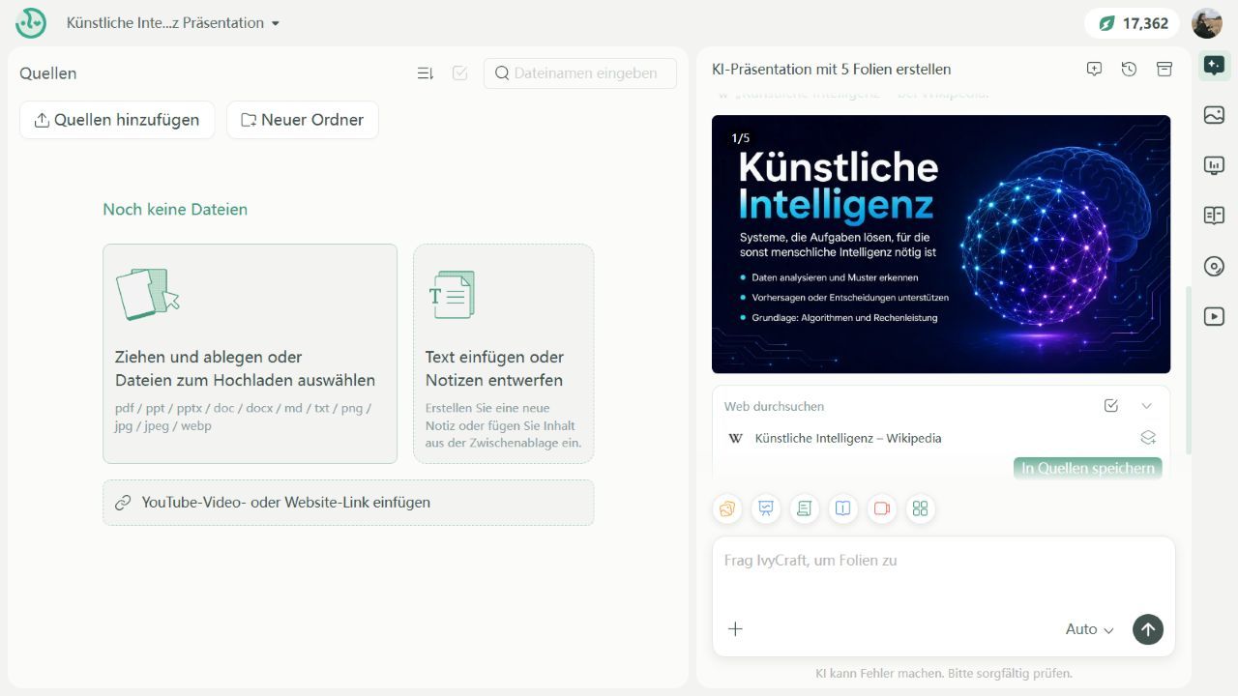The image size is (1238, 696).
Task: Expand the project name dropdown arrow
Action: [276, 23]
